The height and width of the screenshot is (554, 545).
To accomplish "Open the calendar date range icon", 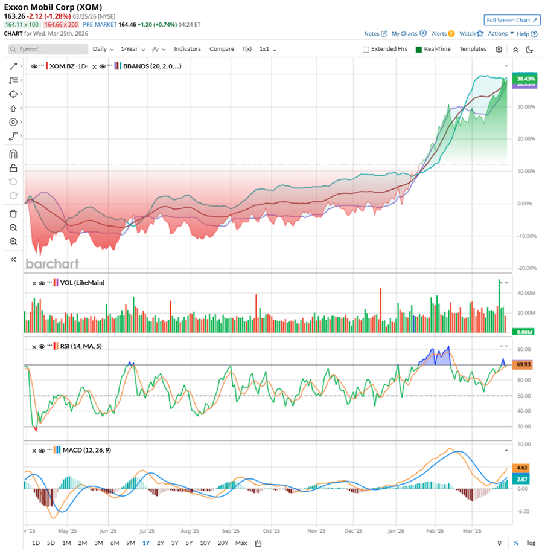I will click(258, 543).
